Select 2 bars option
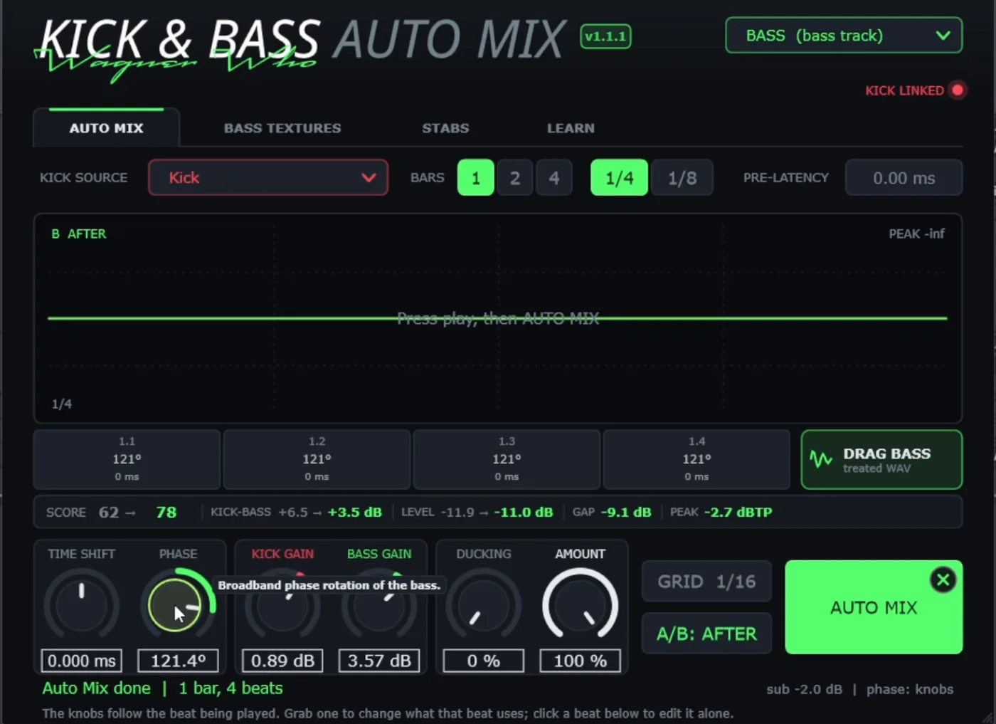 coord(515,177)
